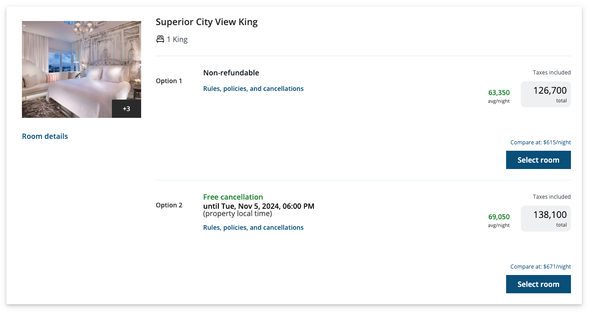Click the Compare at $671/night link
597x312 pixels.
click(540, 267)
